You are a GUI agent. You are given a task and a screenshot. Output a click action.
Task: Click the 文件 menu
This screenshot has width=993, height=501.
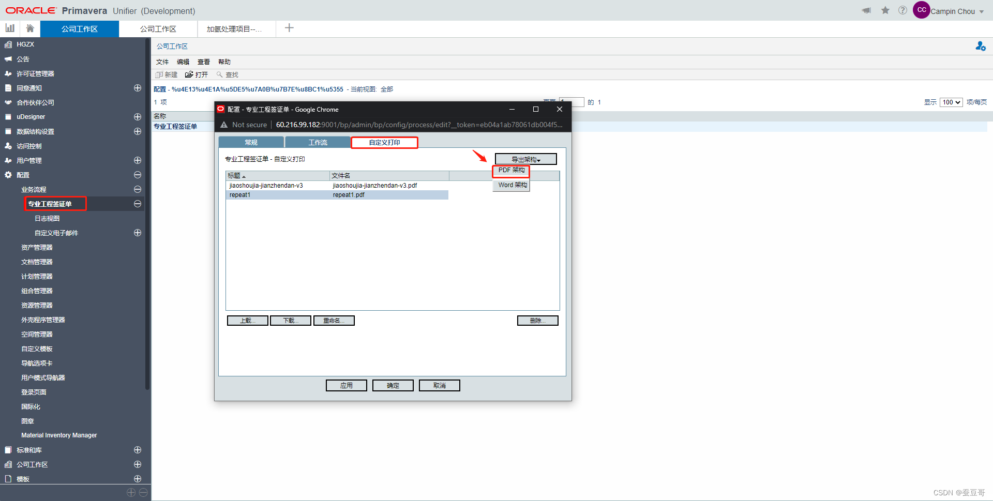(162, 62)
